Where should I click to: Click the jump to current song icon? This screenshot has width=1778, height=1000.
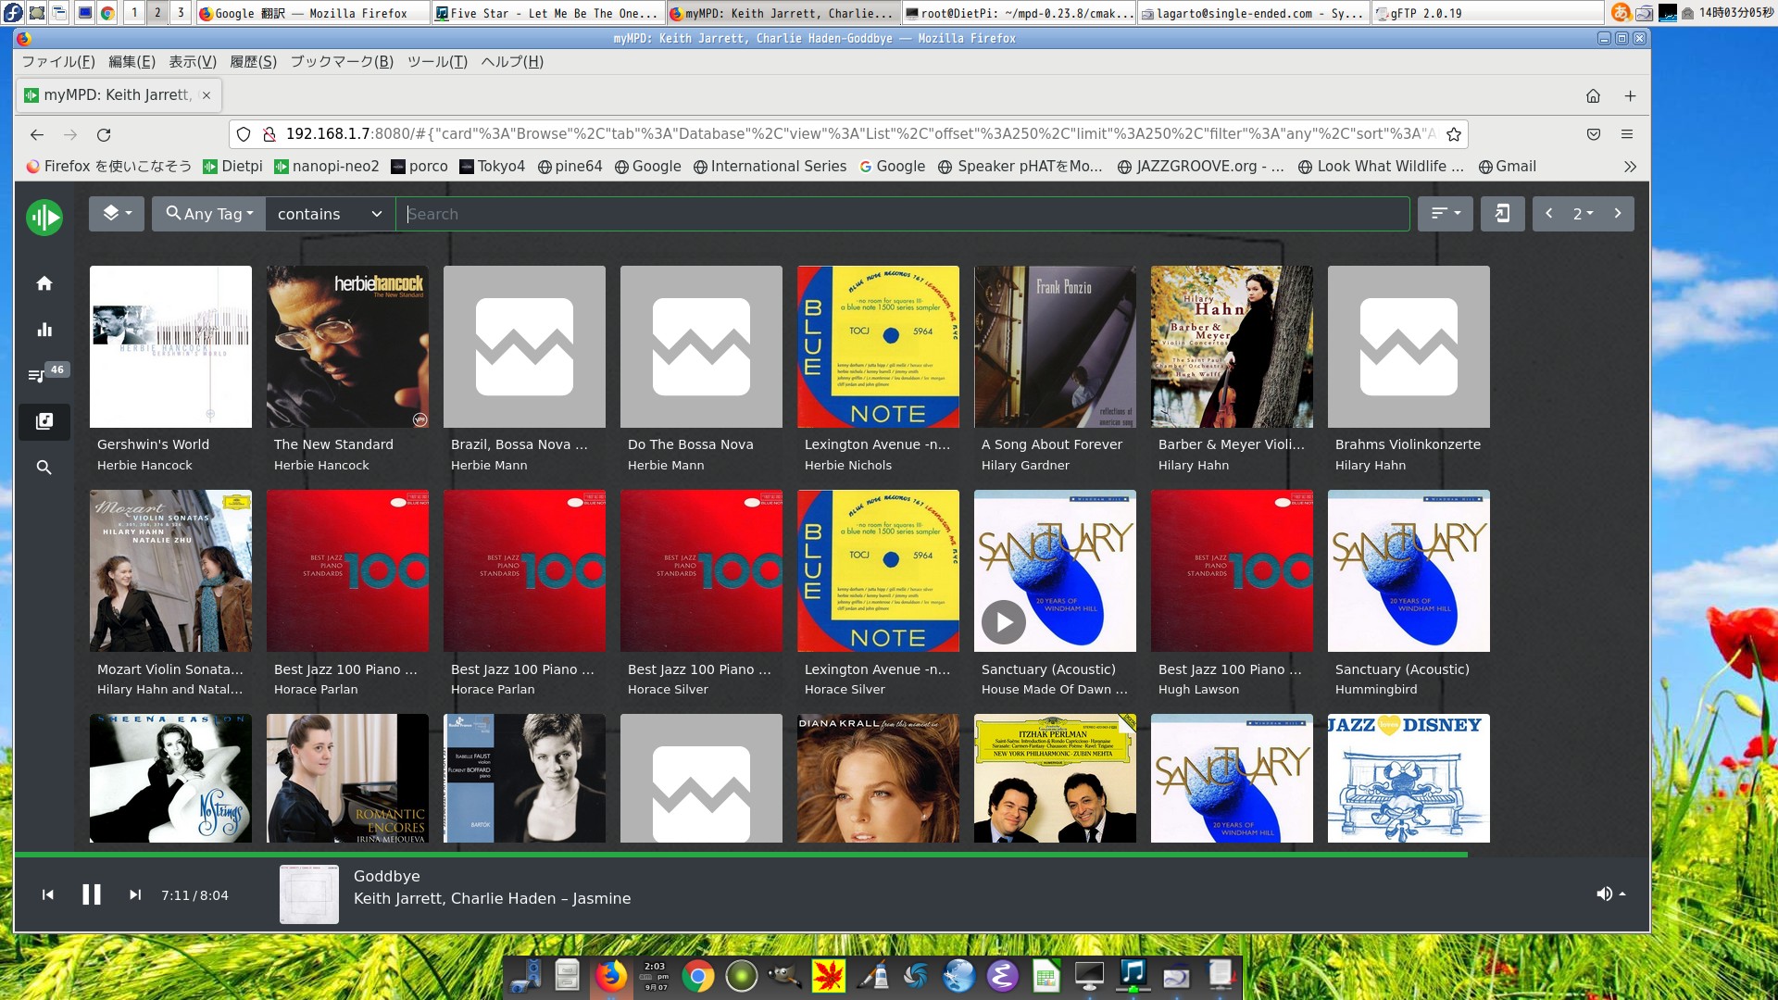(1502, 214)
